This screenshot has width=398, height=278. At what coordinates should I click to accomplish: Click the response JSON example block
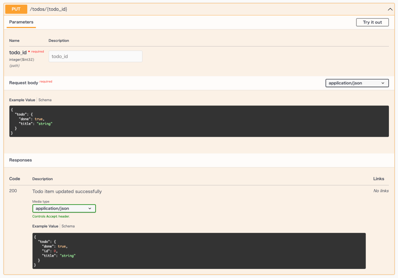(x=199, y=251)
